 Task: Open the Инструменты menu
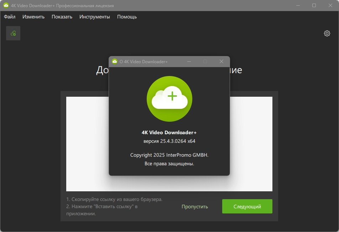(94, 17)
